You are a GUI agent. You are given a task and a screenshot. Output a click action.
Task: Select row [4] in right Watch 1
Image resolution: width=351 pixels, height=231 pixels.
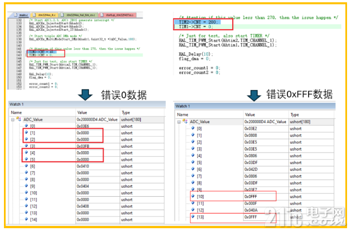[x=255, y=156]
